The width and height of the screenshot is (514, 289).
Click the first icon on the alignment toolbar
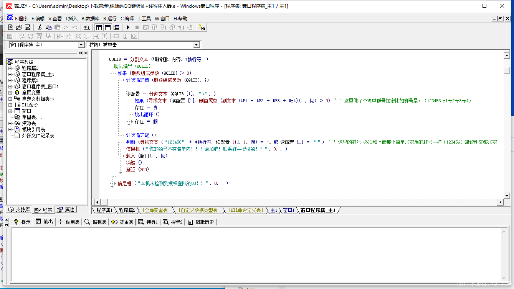pos(10,36)
